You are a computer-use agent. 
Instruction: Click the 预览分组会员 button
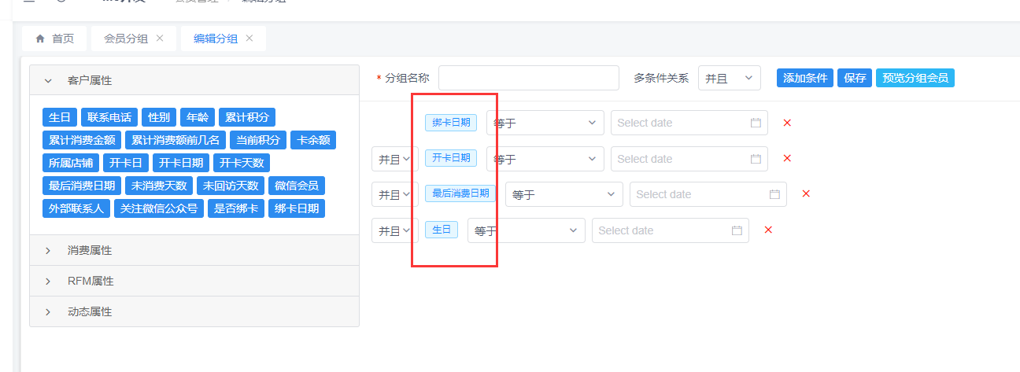pos(915,78)
